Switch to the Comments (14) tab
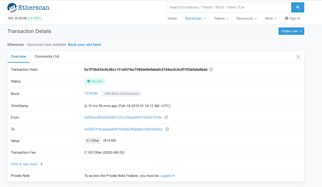 47,56
